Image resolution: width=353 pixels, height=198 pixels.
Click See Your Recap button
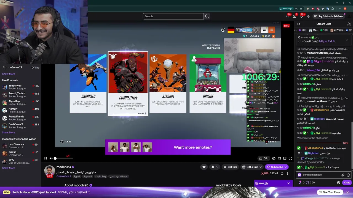coord(330,192)
